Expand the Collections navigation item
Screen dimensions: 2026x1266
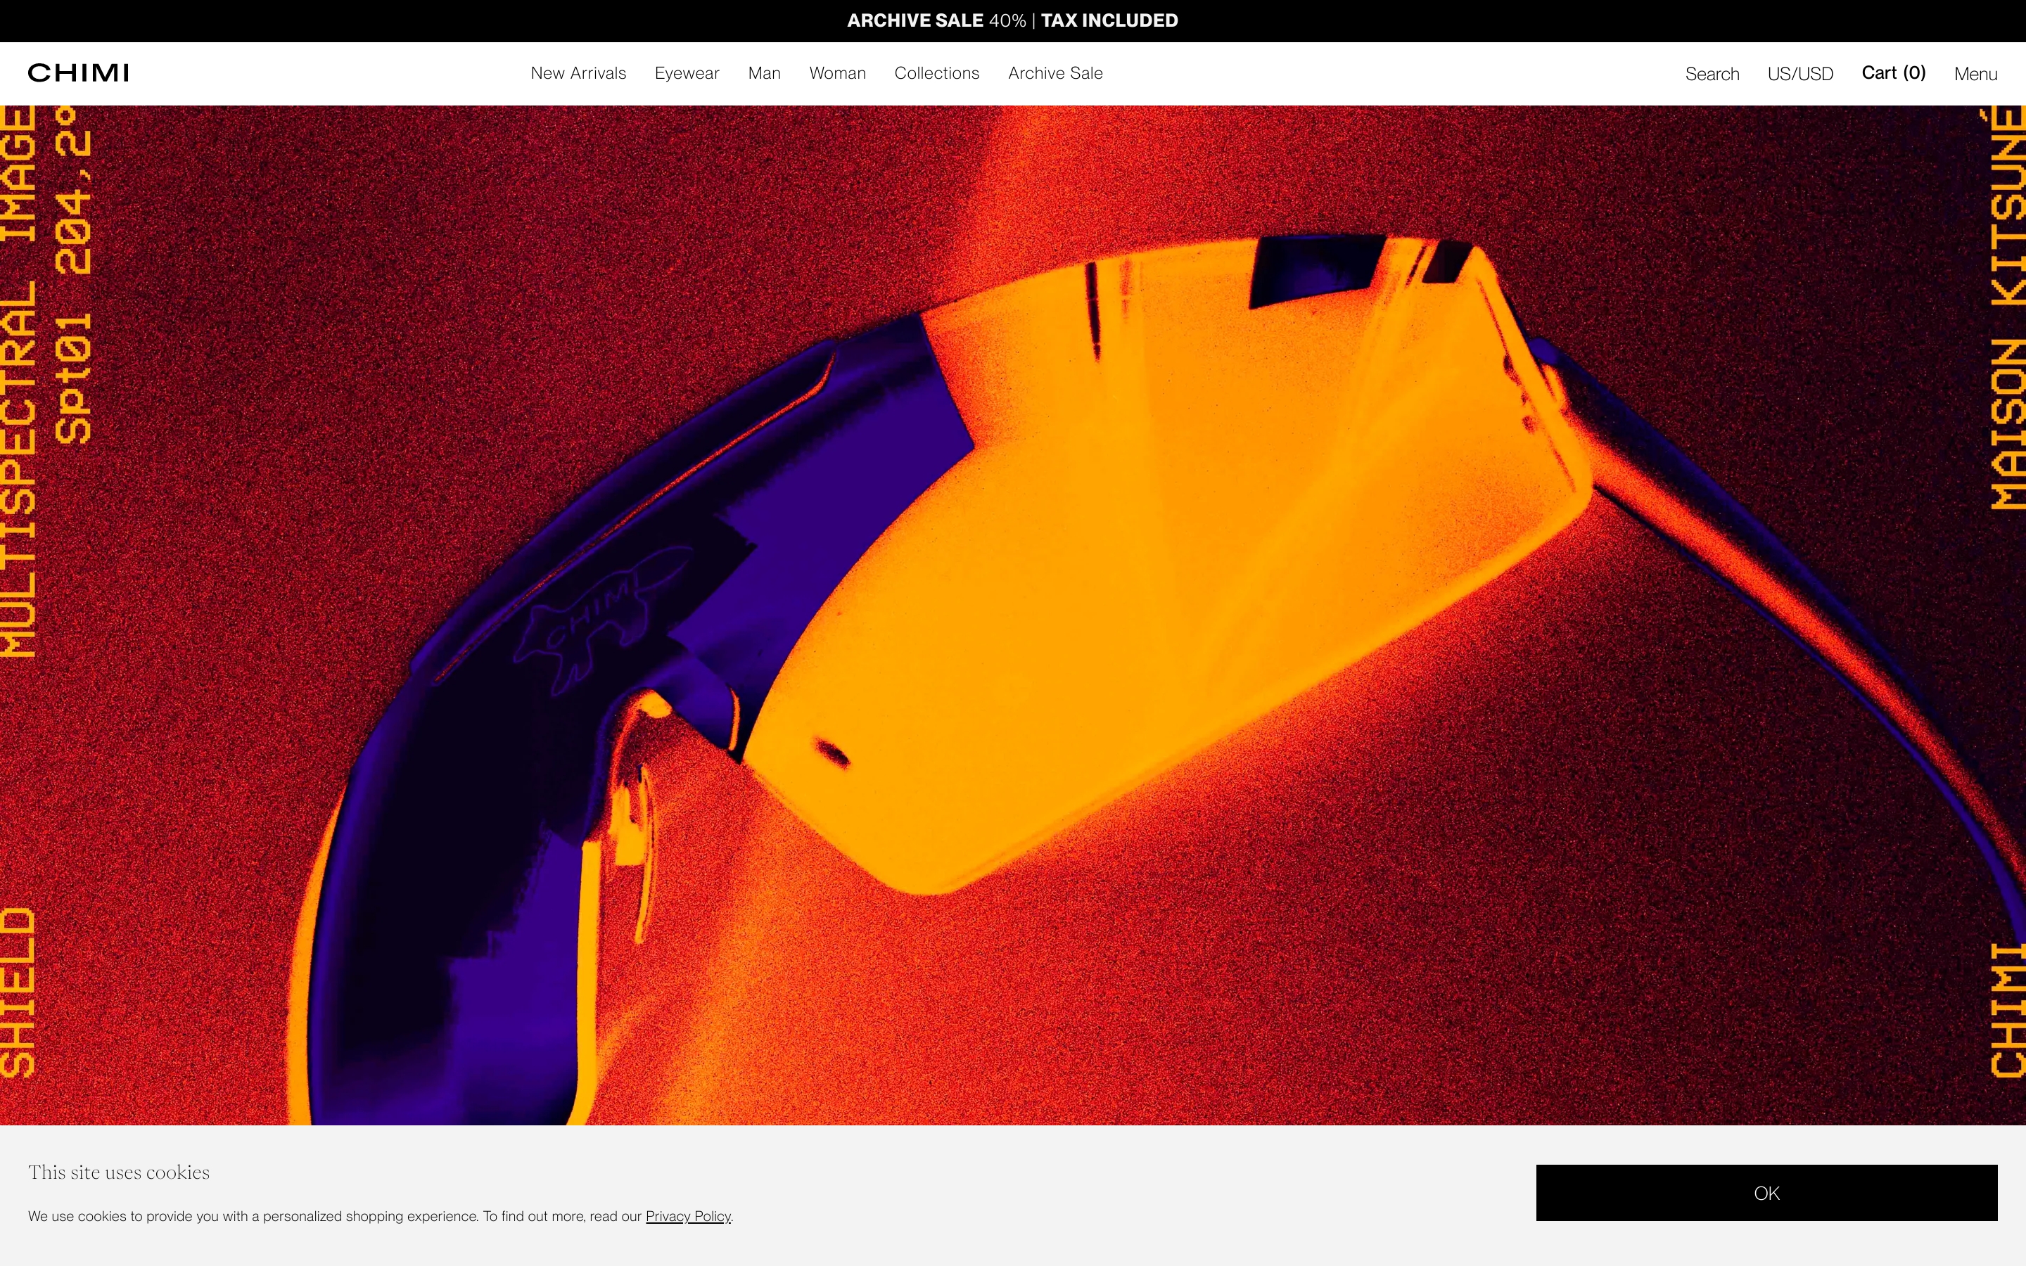tap(936, 73)
